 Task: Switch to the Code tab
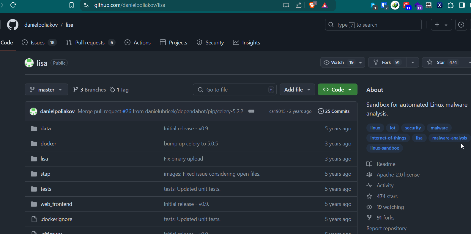tap(7, 43)
